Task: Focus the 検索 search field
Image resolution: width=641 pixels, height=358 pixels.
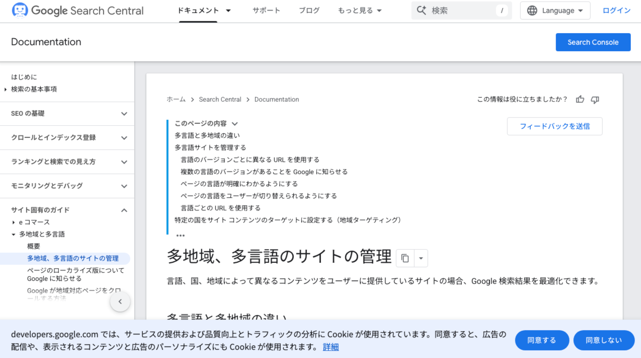Action: click(462, 10)
